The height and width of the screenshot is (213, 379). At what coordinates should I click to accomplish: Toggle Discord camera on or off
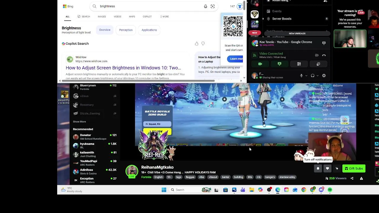[260, 64]
